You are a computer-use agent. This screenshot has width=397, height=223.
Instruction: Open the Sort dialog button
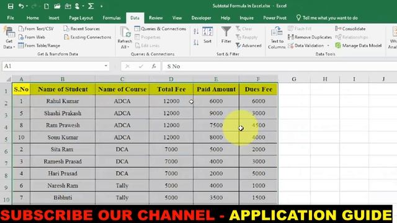tap(207, 35)
